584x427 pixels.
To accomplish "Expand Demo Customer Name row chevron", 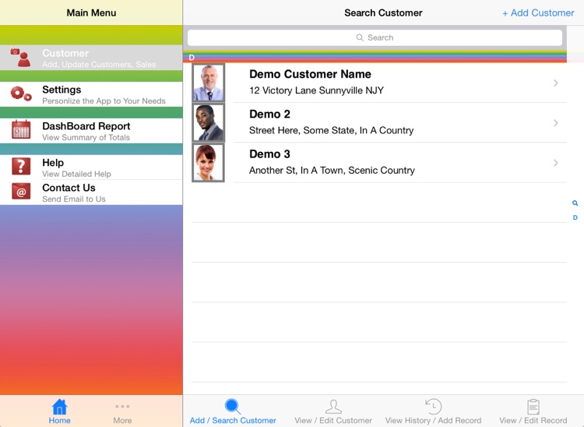I will click(x=556, y=83).
